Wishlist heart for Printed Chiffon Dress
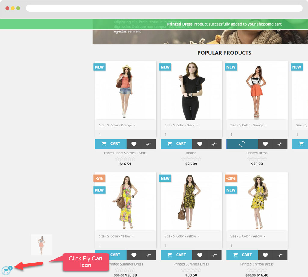Viewport: 308px width, 277px height. [265, 255]
